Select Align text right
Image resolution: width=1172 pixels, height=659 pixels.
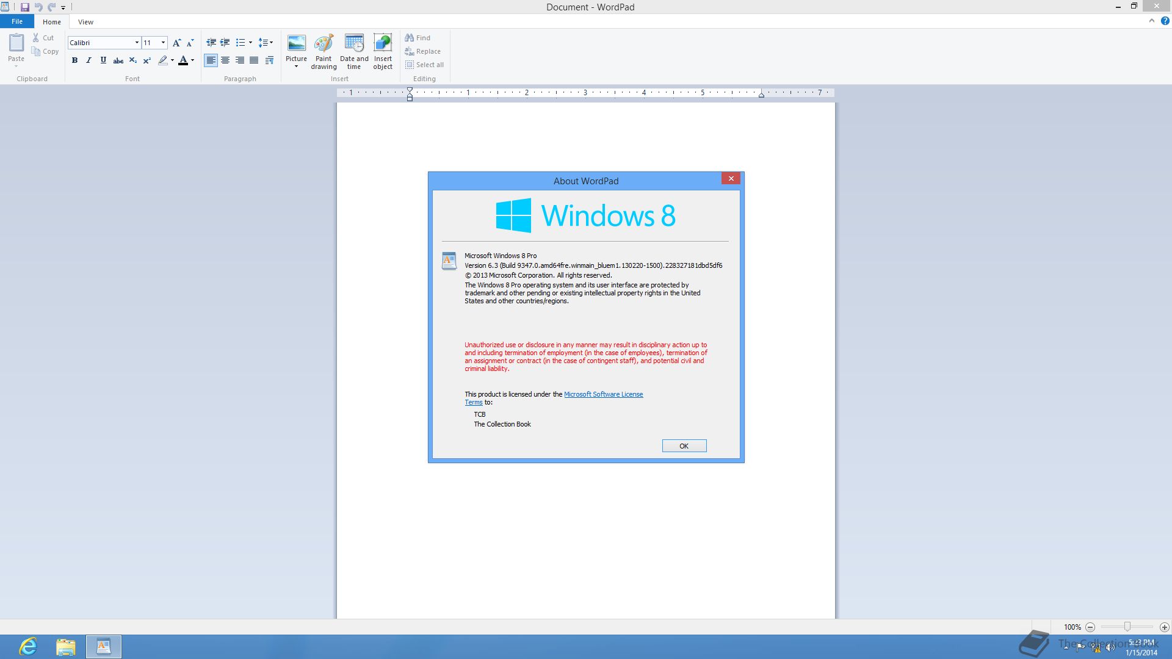[x=240, y=60]
